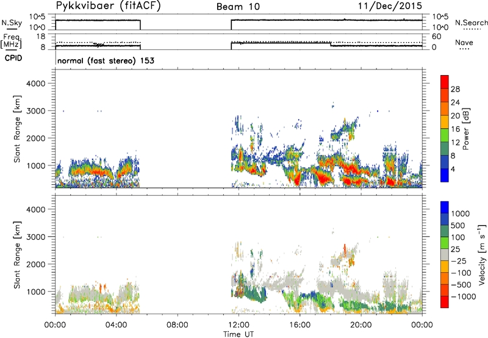Pick the light green 25–100 velocity swatch
The height and width of the screenshot is (338, 488).
pos(445,243)
